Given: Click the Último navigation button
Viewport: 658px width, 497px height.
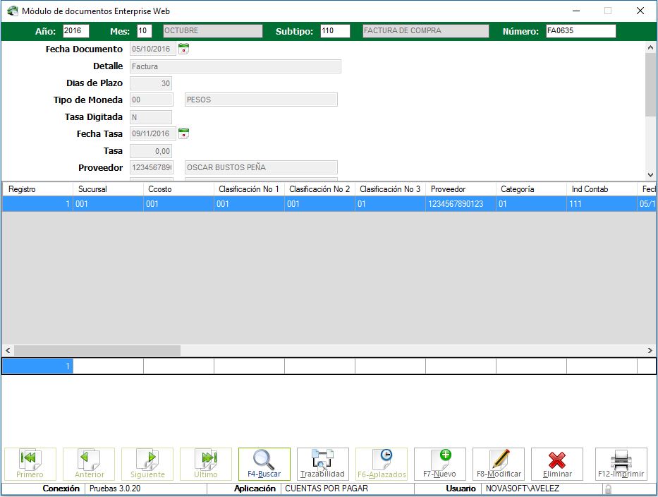Looking at the screenshot, I should point(205,464).
